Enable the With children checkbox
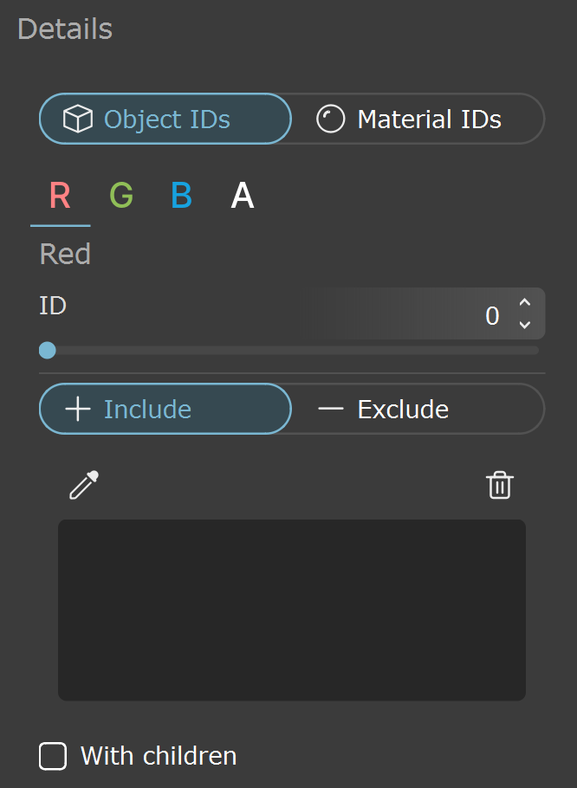This screenshot has width=577, height=788. click(x=53, y=756)
